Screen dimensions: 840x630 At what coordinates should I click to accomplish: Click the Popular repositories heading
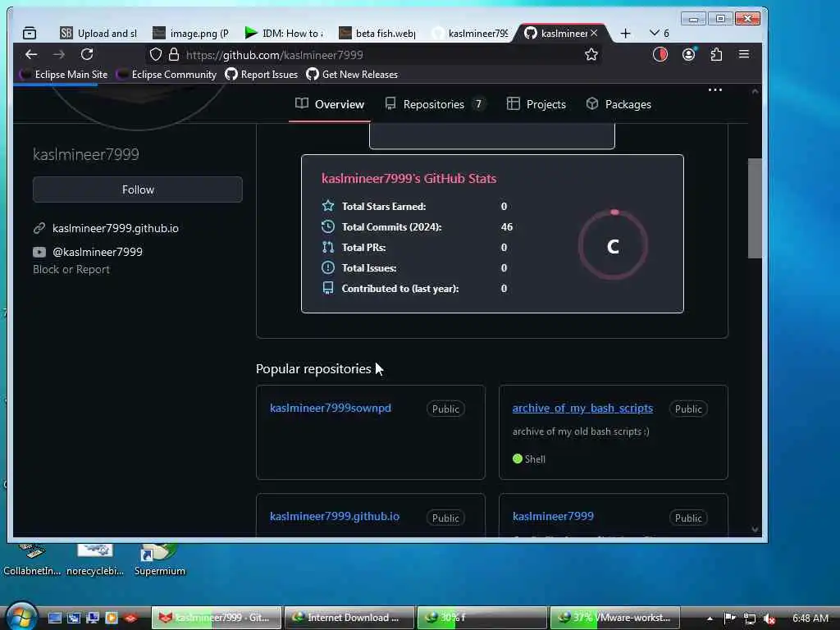(x=313, y=369)
